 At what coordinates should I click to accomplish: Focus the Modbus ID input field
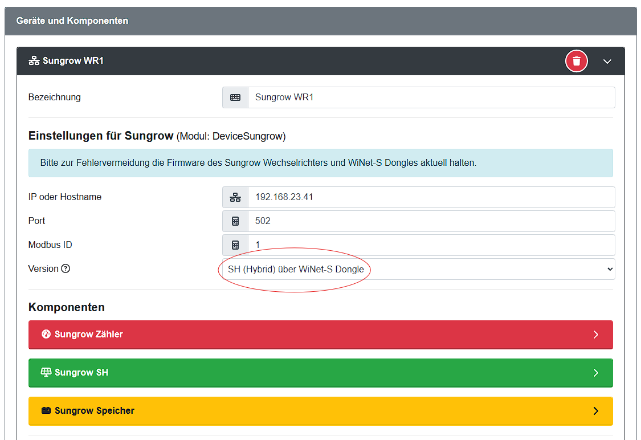431,245
